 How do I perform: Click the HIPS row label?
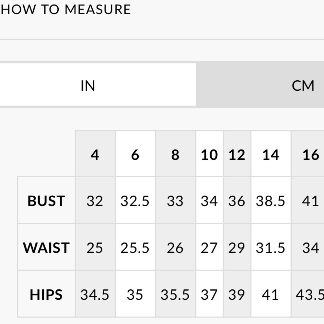click(x=46, y=294)
